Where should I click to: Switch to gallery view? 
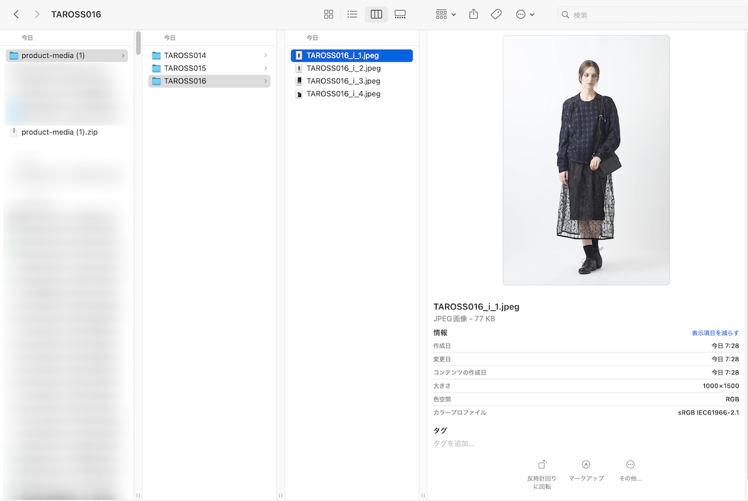[x=400, y=14]
